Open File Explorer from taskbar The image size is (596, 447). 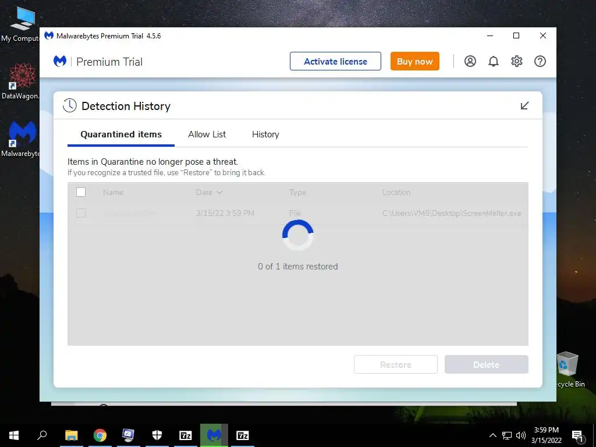click(71, 435)
